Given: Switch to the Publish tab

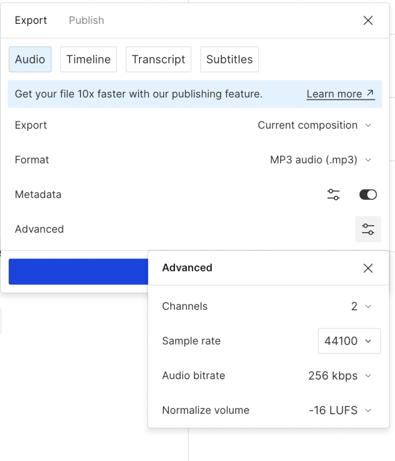Looking at the screenshot, I should 86,20.
